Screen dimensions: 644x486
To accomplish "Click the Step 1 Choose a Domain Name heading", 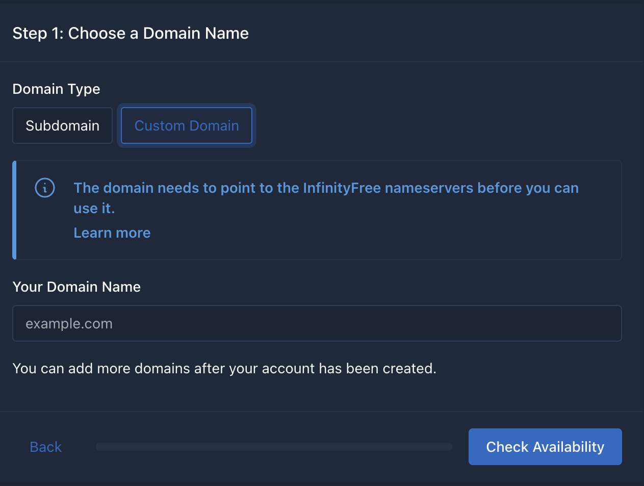I will coord(131,33).
